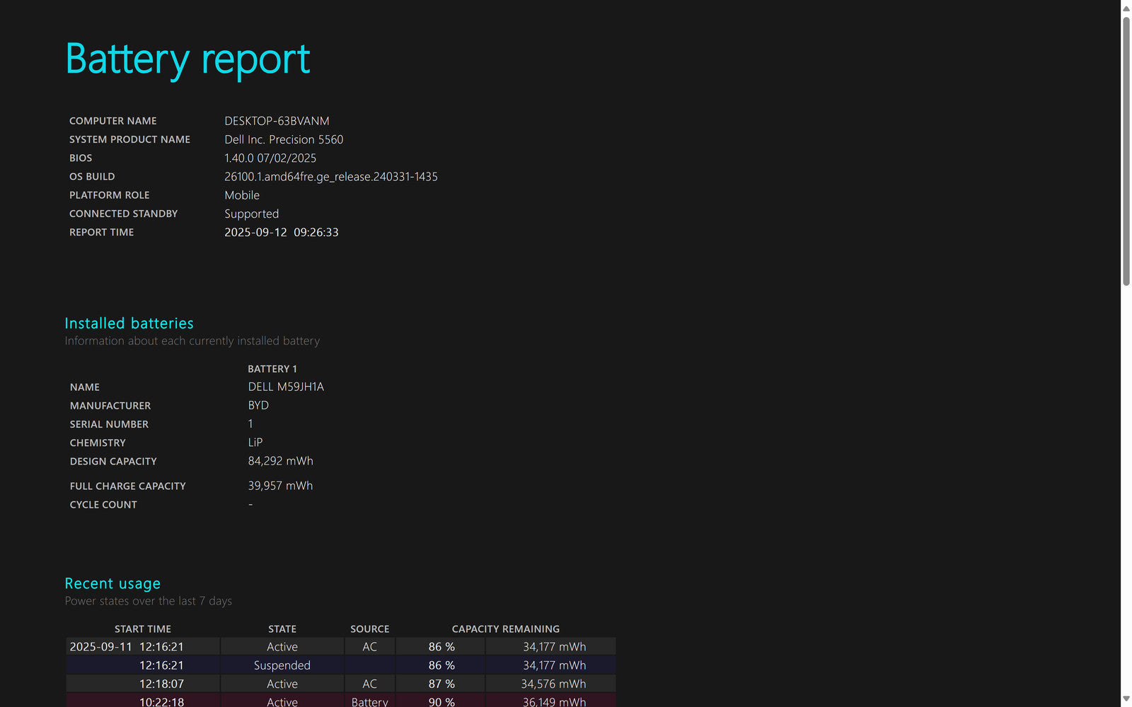Click the full charge capacity 39,957 mWh

[280, 486]
